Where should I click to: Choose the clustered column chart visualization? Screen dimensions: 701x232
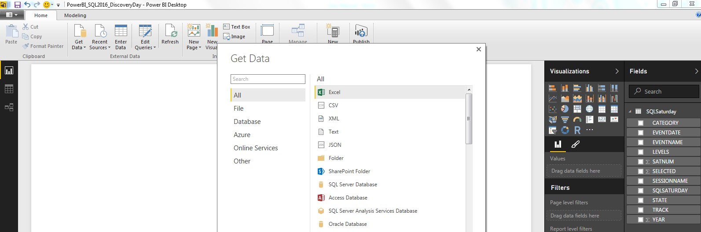(590, 88)
